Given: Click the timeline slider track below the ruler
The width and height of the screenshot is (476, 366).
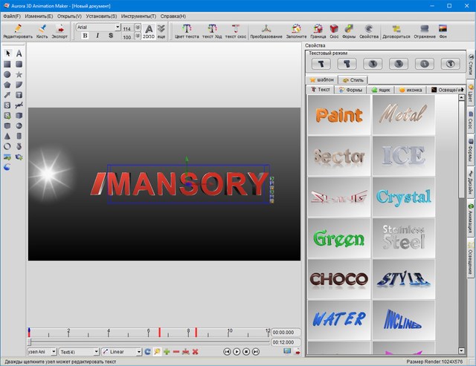Looking at the screenshot, I should click(x=149, y=342).
